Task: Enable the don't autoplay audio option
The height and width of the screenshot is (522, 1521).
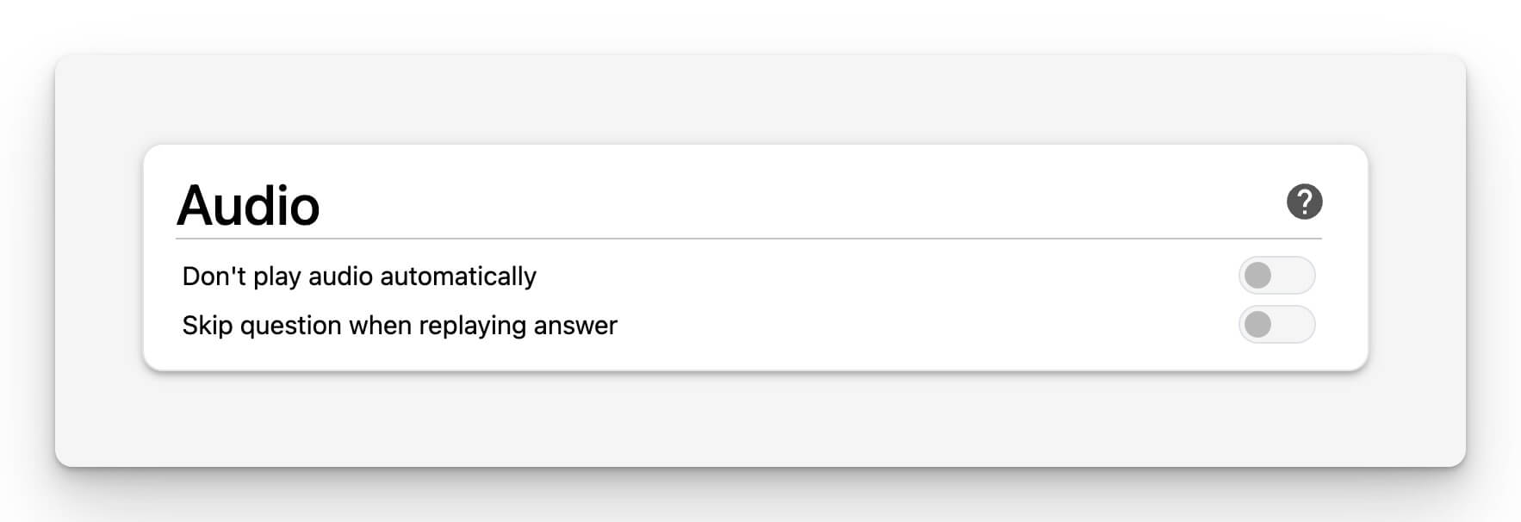Action: (1276, 276)
